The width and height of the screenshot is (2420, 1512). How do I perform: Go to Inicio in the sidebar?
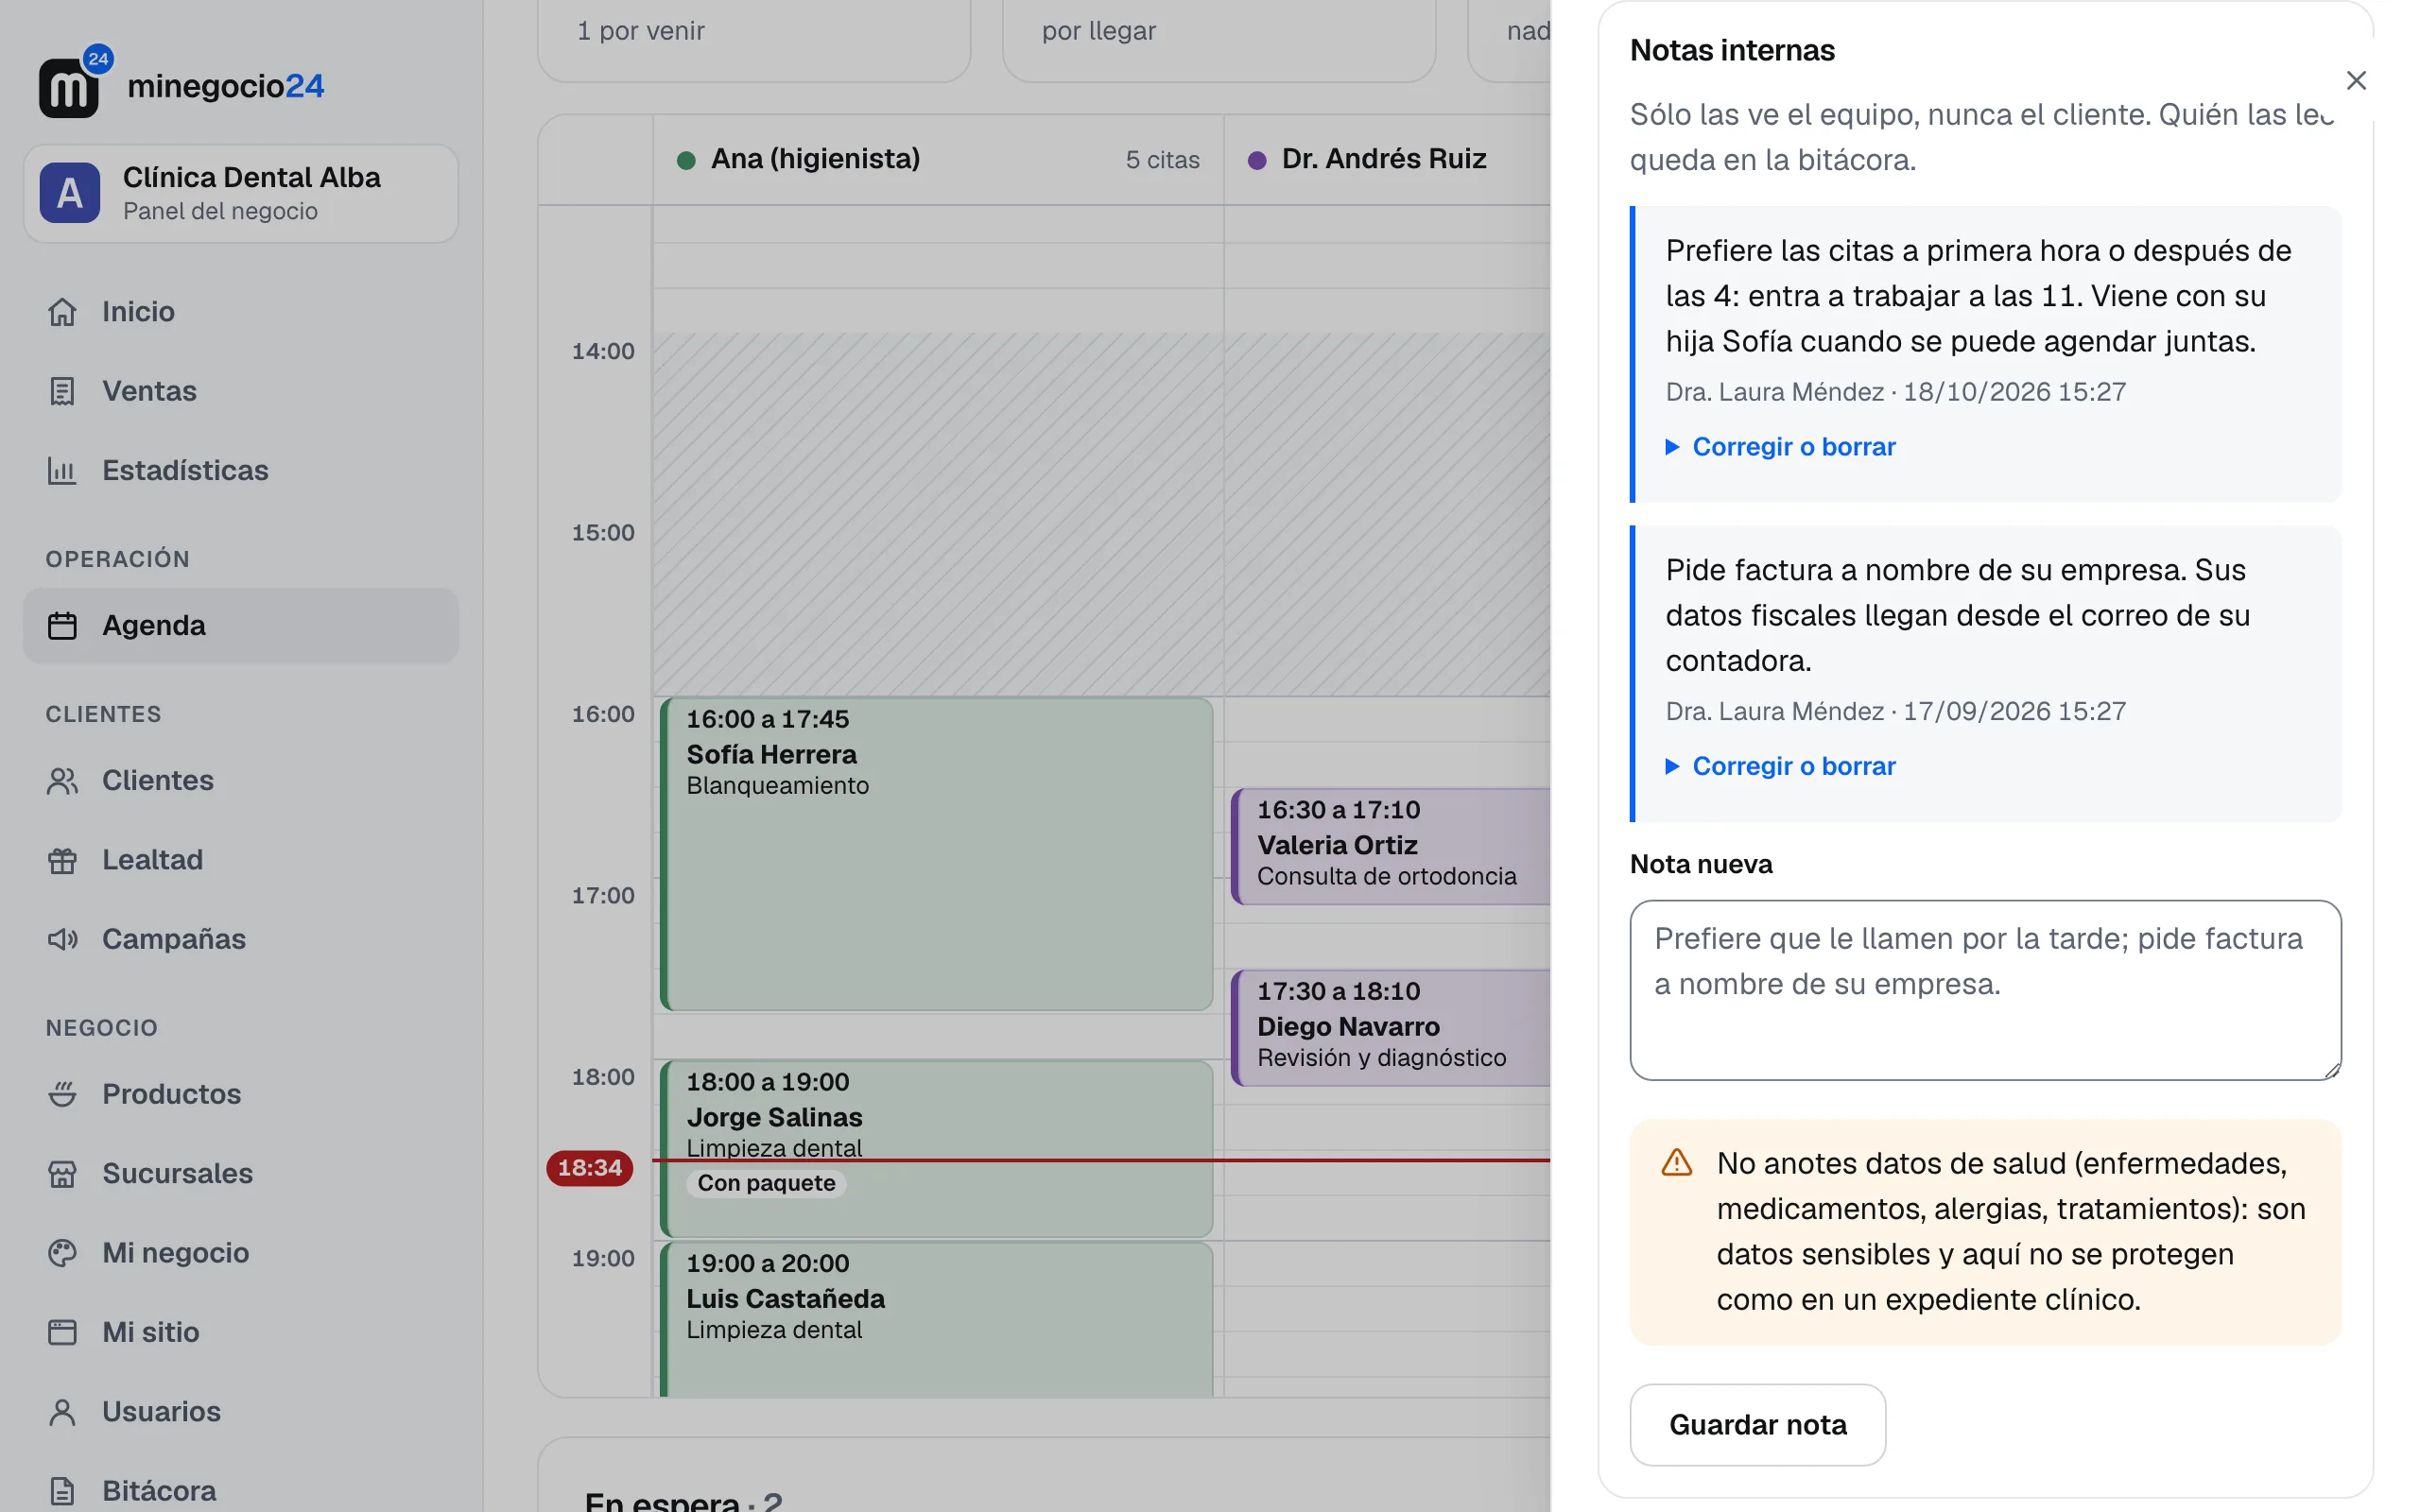click(x=241, y=312)
